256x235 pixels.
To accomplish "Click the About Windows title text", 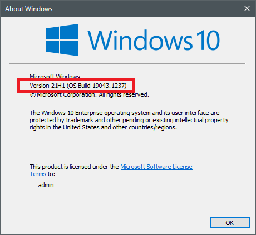I will coord(29,9).
